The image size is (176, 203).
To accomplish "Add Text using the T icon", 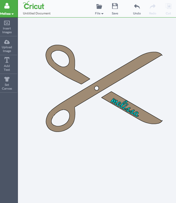I will click(7, 60).
